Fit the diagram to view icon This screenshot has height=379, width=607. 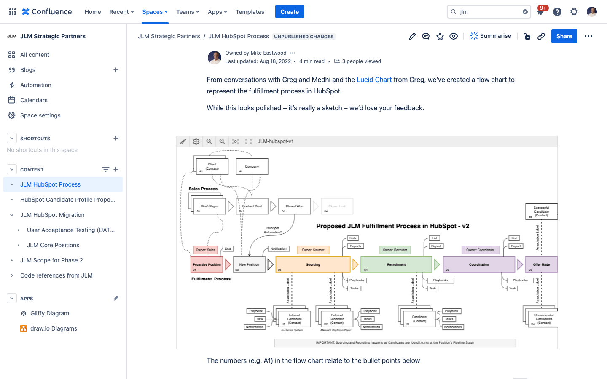point(235,141)
